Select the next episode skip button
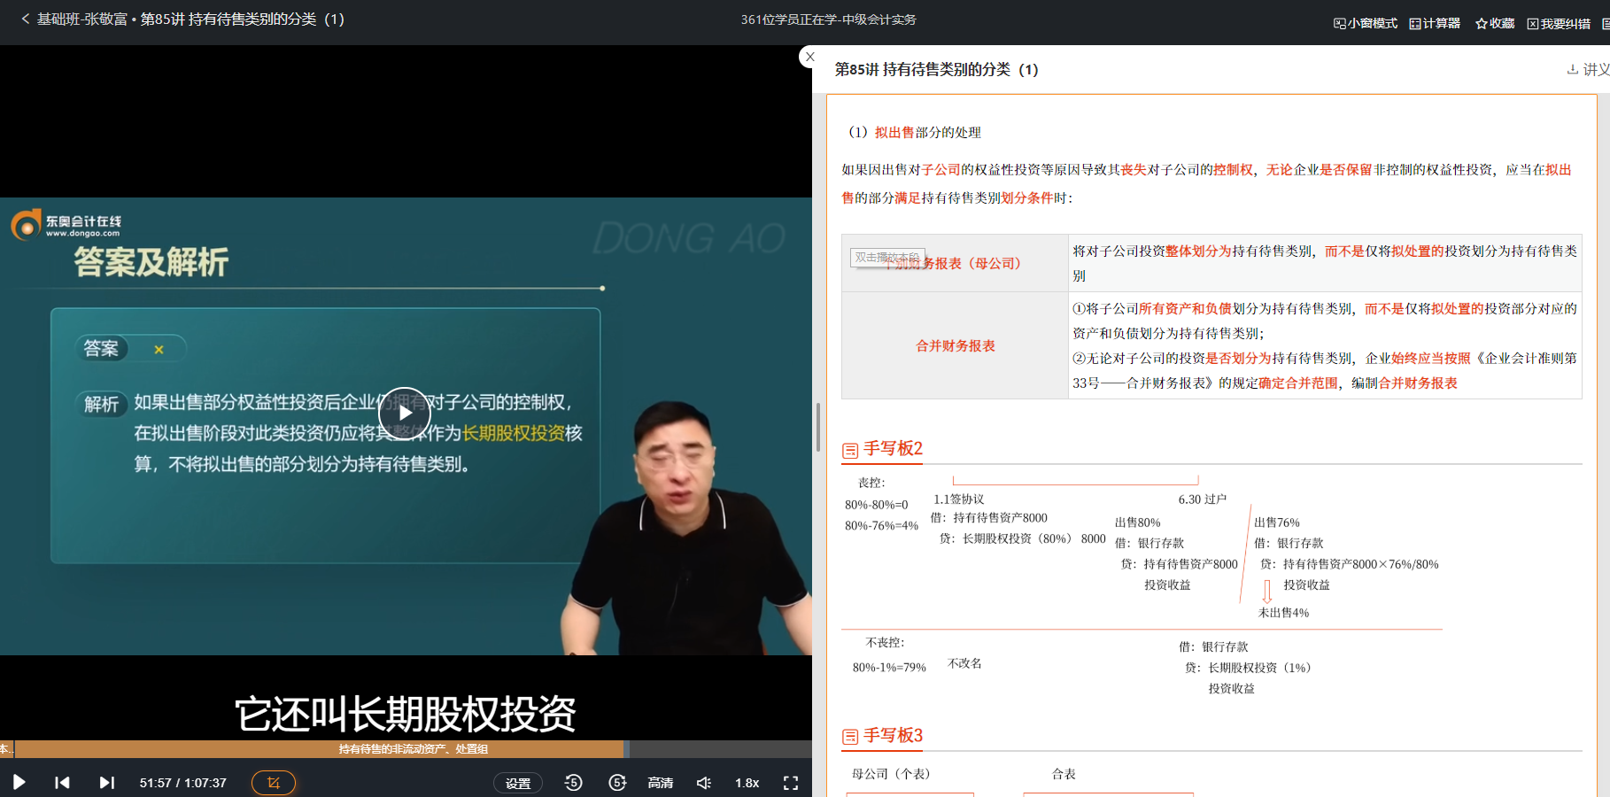This screenshot has height=797, width=1610. point(106,782)
